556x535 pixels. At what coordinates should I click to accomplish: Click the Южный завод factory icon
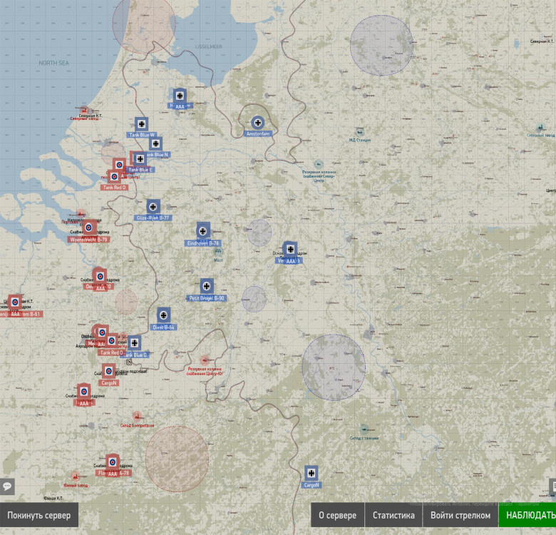pos(75,477)
